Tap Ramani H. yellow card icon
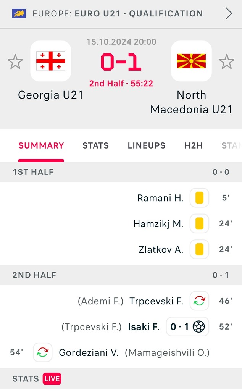Image resolution: width=242 pixels, height=391 pixels. (199, 198)
